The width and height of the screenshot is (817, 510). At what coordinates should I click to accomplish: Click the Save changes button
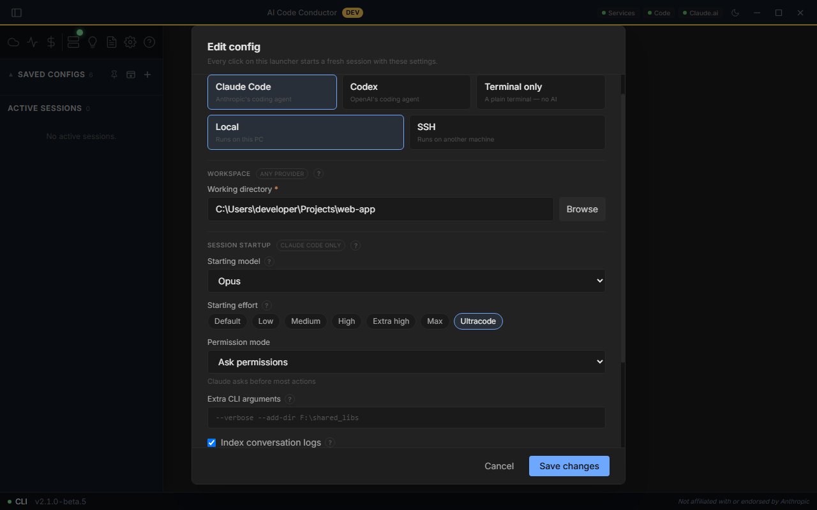(x=569, y=466)
